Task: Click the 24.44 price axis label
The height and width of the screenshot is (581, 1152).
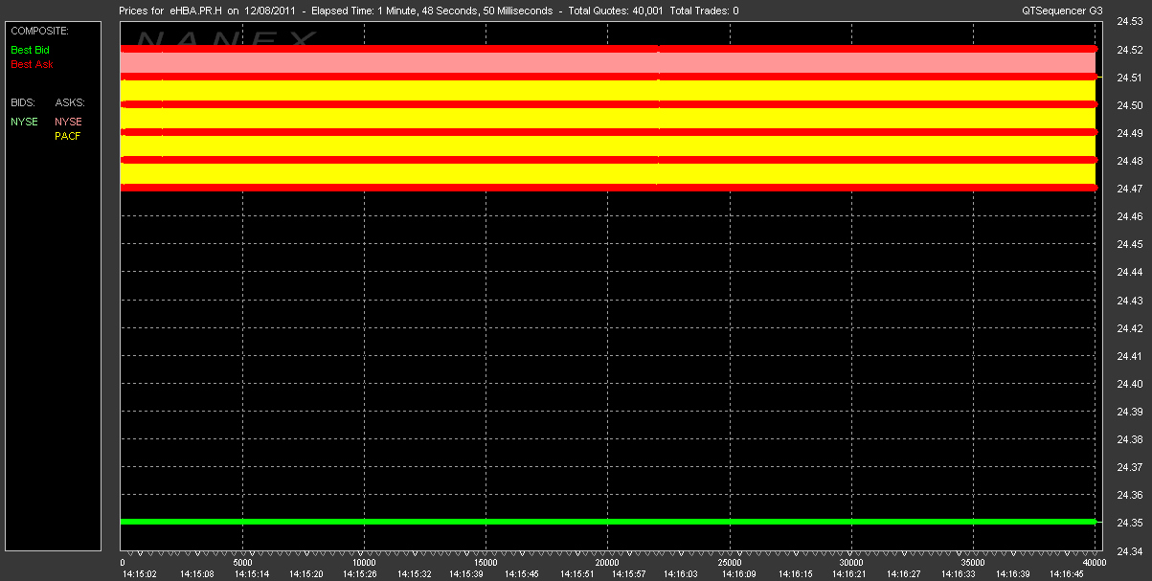Action: click(x=1128, y=273)
